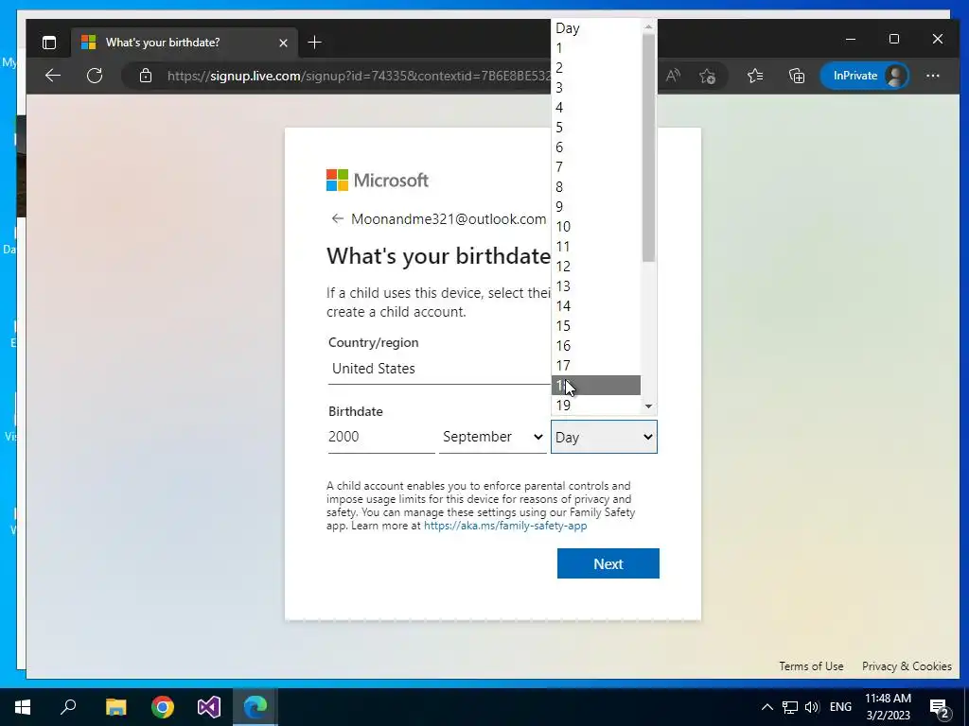Open the clock and date flyout
Screen dimensions: 969x726
coord(888,707)
